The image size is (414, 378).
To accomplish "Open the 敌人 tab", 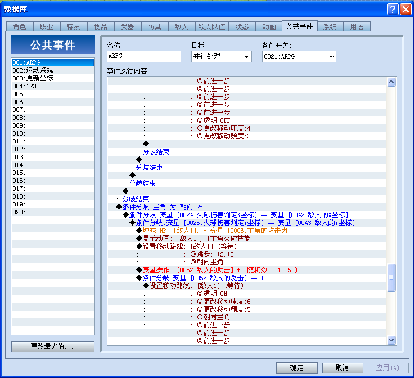I will pyautogui.click(x=181, y=26).
